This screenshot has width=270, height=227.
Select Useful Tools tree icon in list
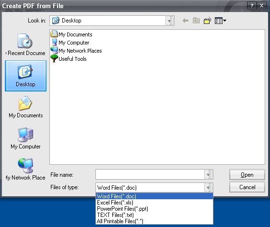[54, 58]
